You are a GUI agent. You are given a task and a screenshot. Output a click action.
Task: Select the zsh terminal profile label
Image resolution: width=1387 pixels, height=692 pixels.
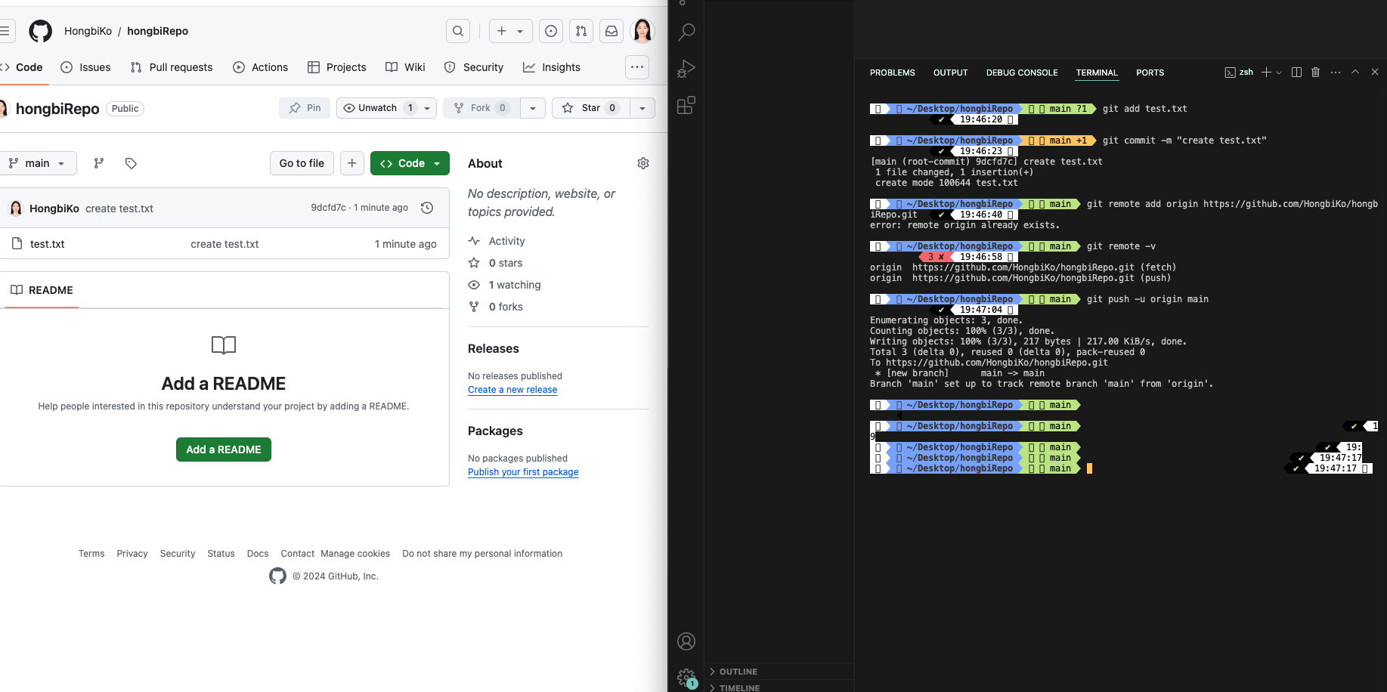tap(1239, 73)
